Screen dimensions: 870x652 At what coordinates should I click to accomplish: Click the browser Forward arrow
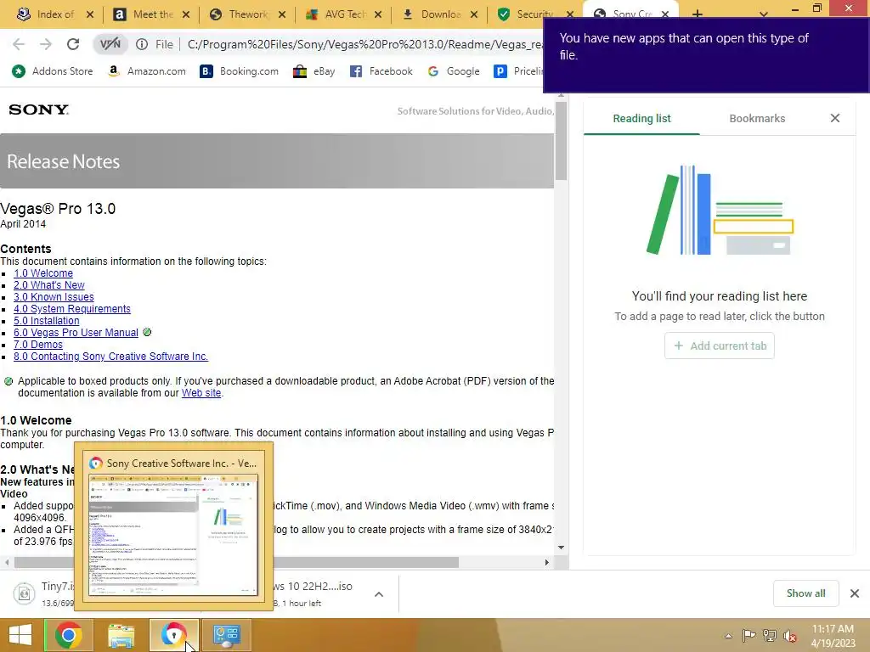tap(46, 44)
